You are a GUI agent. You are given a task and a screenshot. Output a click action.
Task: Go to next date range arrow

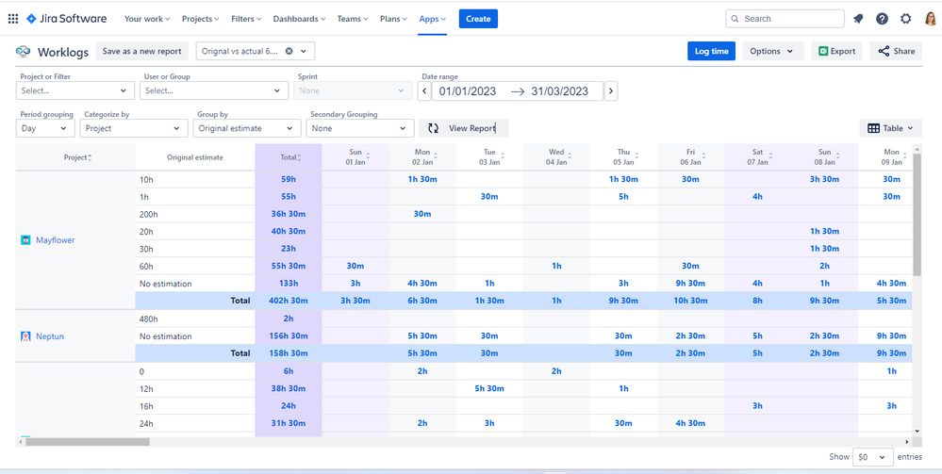click(611, 91)
